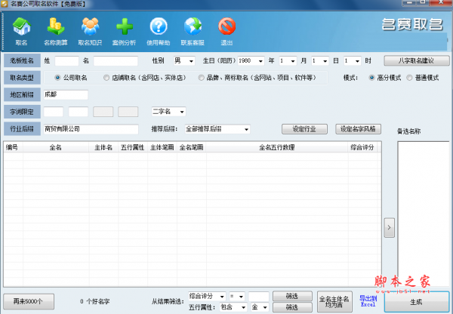Click the 导出到 Excel link
The image size is (453, 314).
tap(367, 300)
